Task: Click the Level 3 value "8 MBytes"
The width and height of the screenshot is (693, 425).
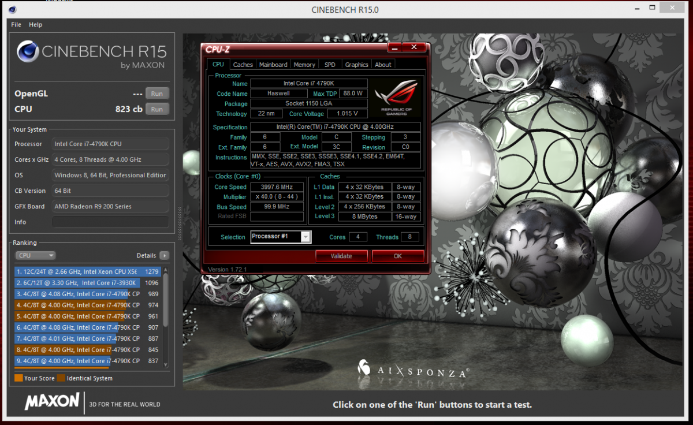Action: point(365,217)
